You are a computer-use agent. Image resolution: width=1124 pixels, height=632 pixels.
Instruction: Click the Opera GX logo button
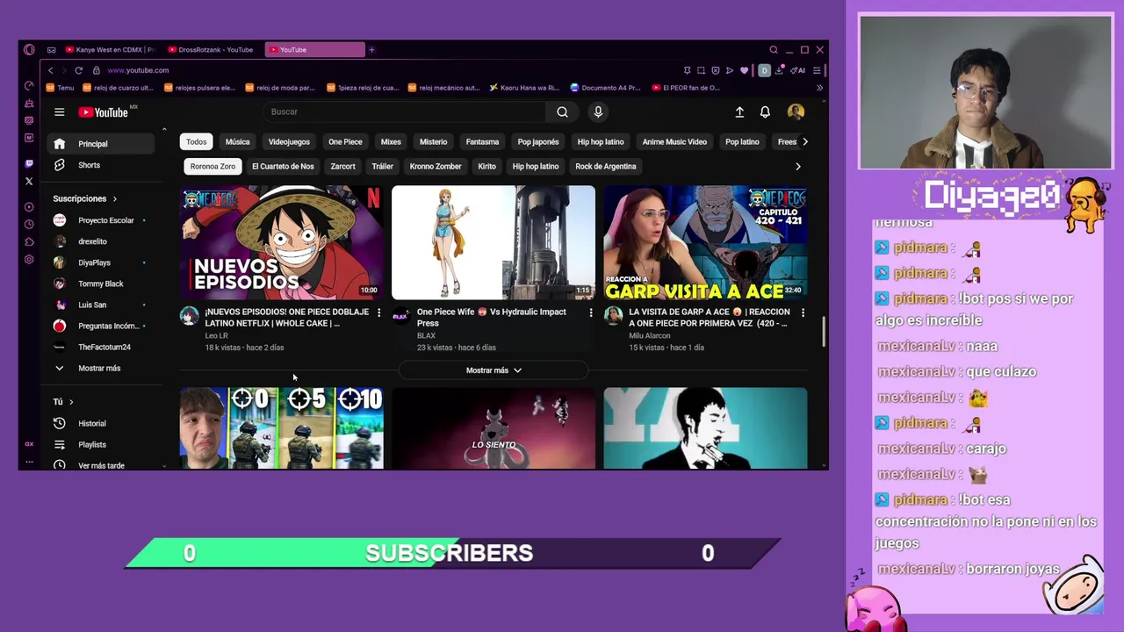click(29, 50)
